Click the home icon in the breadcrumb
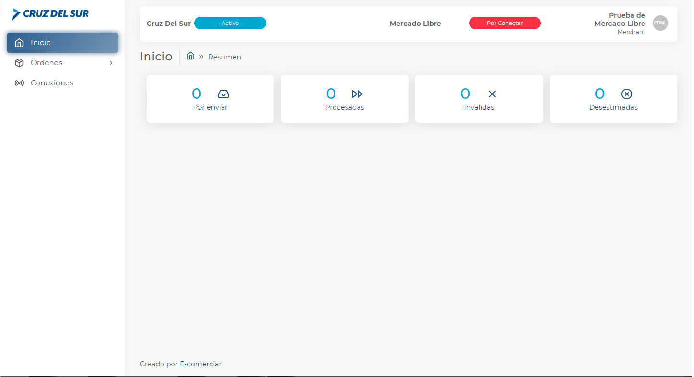 190,56
